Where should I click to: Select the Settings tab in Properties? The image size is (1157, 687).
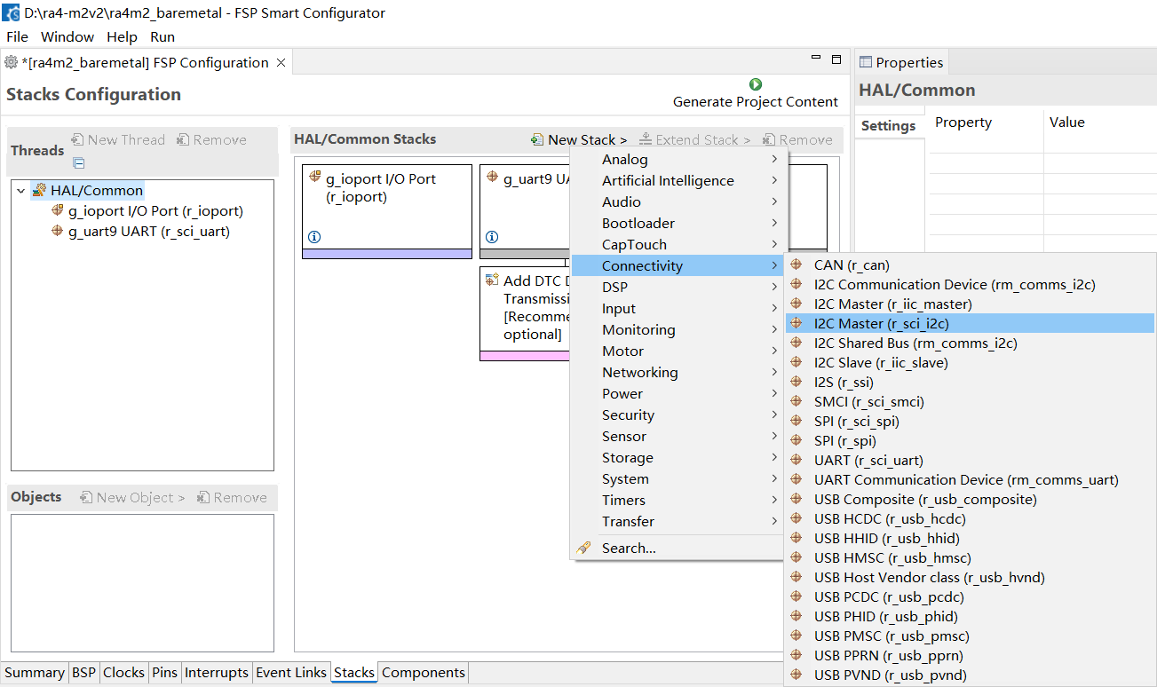888,125
